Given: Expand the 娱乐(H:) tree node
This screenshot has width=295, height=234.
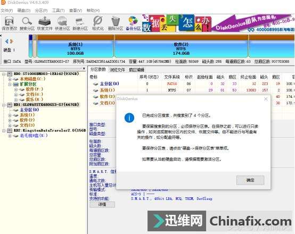Looking at the screenshot, I should click(16, 99).
